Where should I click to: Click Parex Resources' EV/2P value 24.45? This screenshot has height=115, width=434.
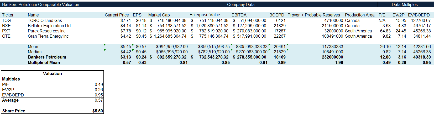[401, 31]
